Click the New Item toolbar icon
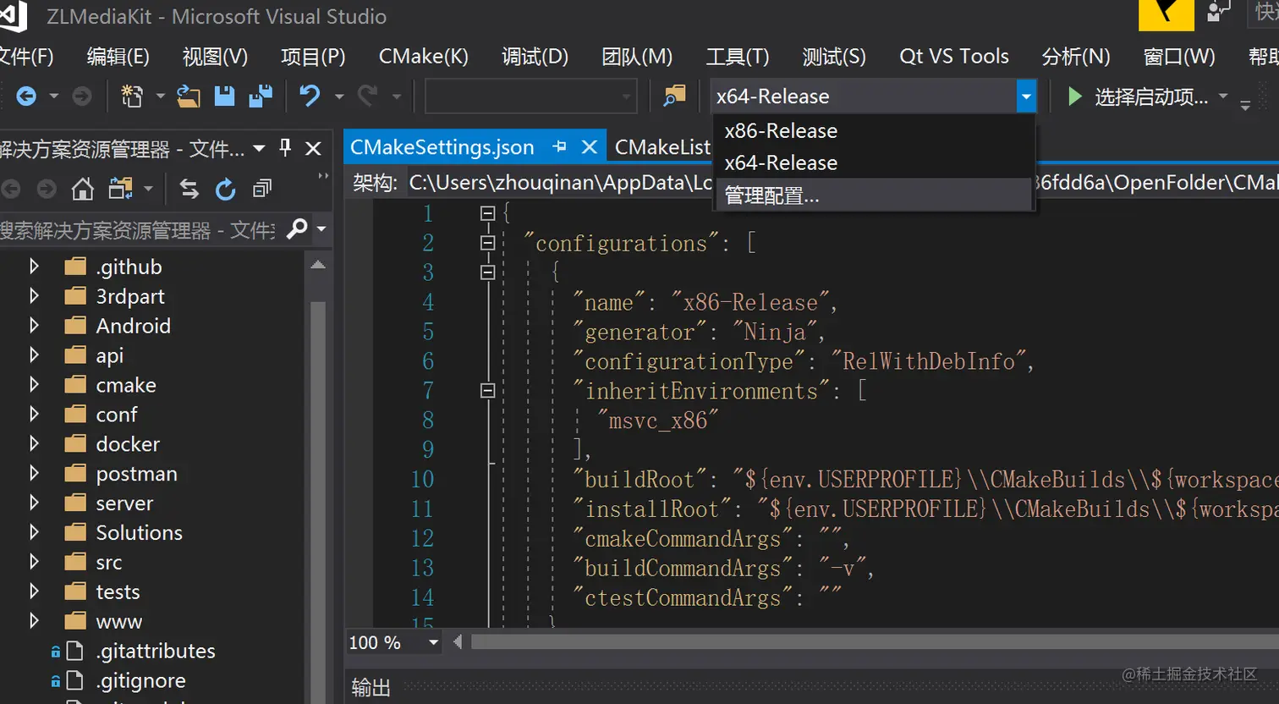The width and height of the screenshot is (1279, 704). 132,96
